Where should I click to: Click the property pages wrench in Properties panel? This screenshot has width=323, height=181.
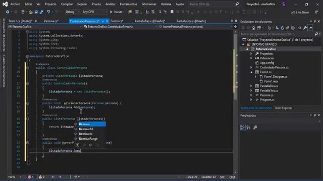click(x=255, y=127)
